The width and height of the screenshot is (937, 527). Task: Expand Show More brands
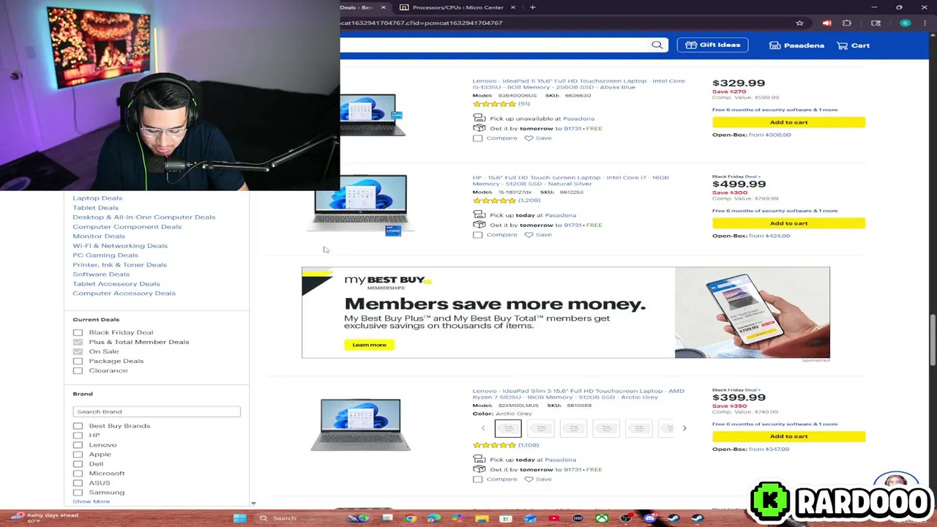coord(91,501)
